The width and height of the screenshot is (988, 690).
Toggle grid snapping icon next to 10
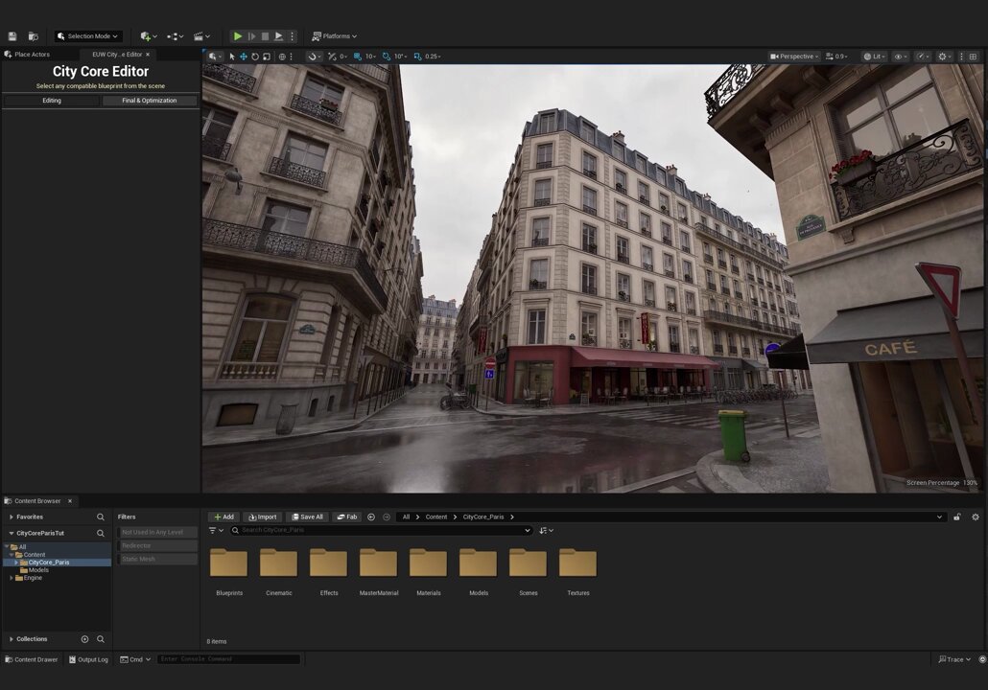[x=357, y=57]
